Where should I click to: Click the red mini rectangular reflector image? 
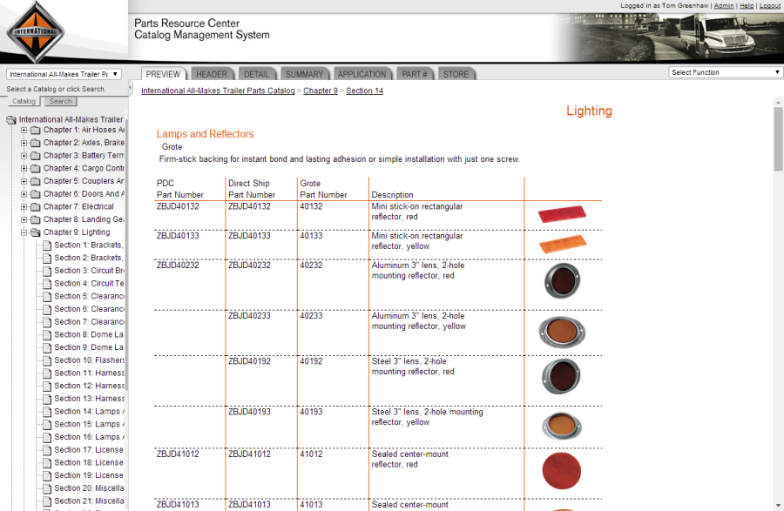[562, 214]
